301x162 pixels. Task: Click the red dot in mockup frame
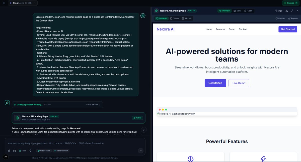pyautogui.click(x=160, y=109)
